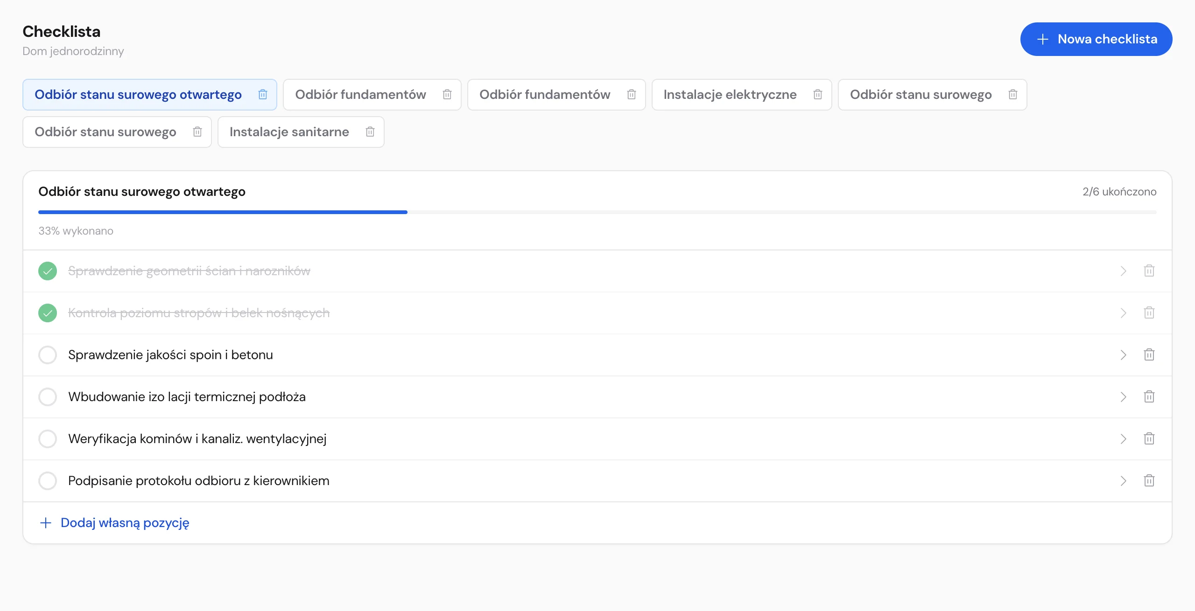The height and width of the screenshot is (611, 1195).
Task: Delete the Odbiór stanu surowego otwartego tab via trash icon
Action: [263, 95]
